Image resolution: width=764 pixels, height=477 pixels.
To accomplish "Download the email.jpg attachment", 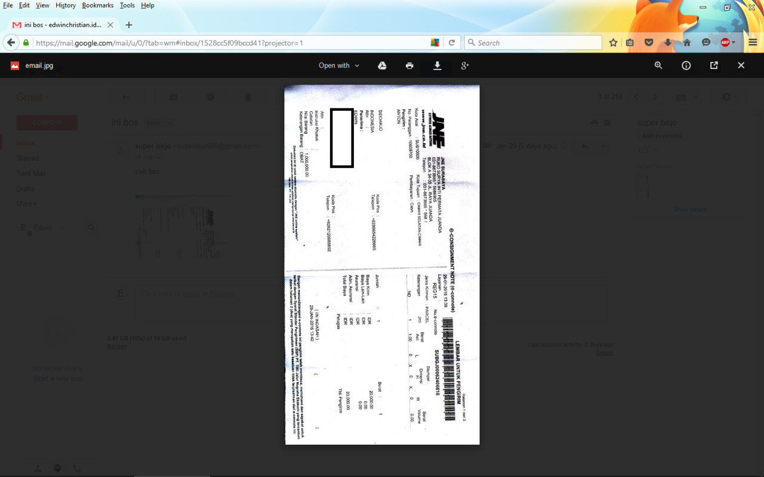I will [x=438, y=66].
